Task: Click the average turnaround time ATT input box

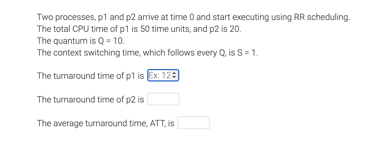Action: click(194, 123)
